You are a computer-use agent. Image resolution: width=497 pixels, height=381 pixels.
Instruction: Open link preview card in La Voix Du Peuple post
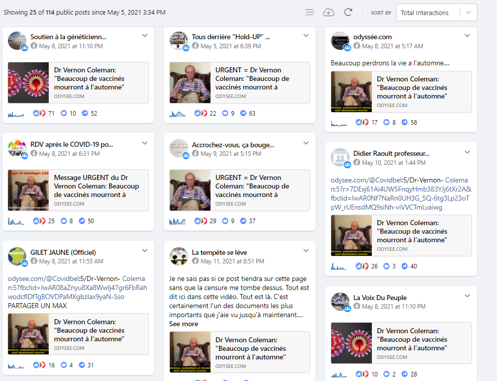tap(402, 343)
